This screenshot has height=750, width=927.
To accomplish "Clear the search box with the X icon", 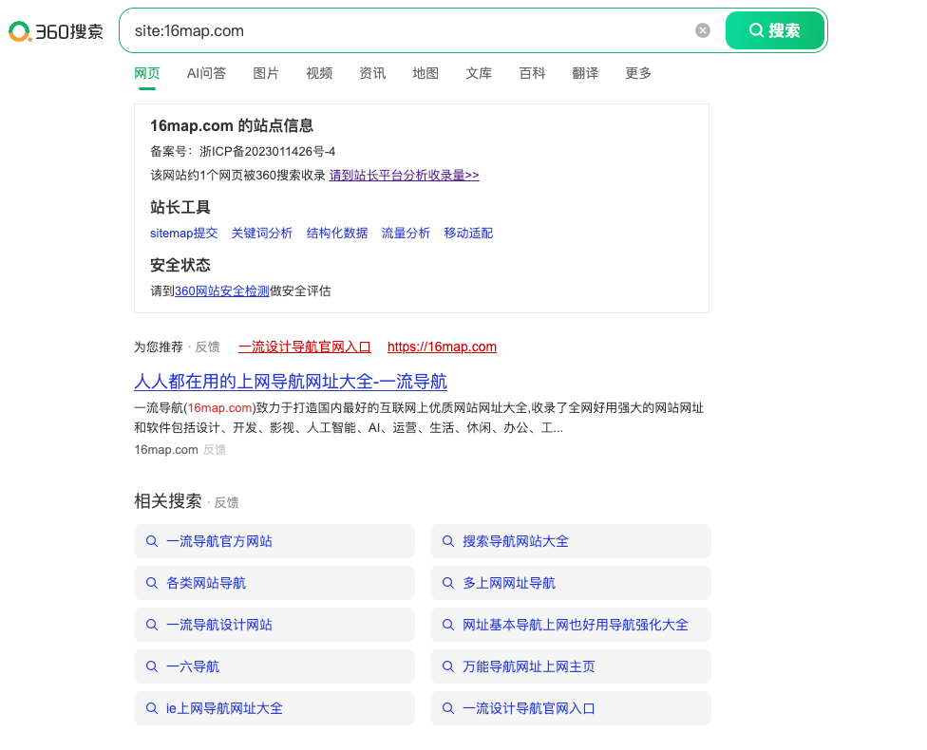I will 702,30.
